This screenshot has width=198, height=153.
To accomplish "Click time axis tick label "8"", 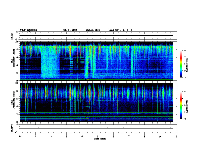I will click(x=144, y=136).
